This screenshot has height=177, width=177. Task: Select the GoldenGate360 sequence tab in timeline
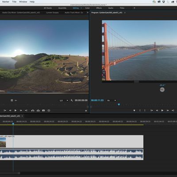(10, 116)
